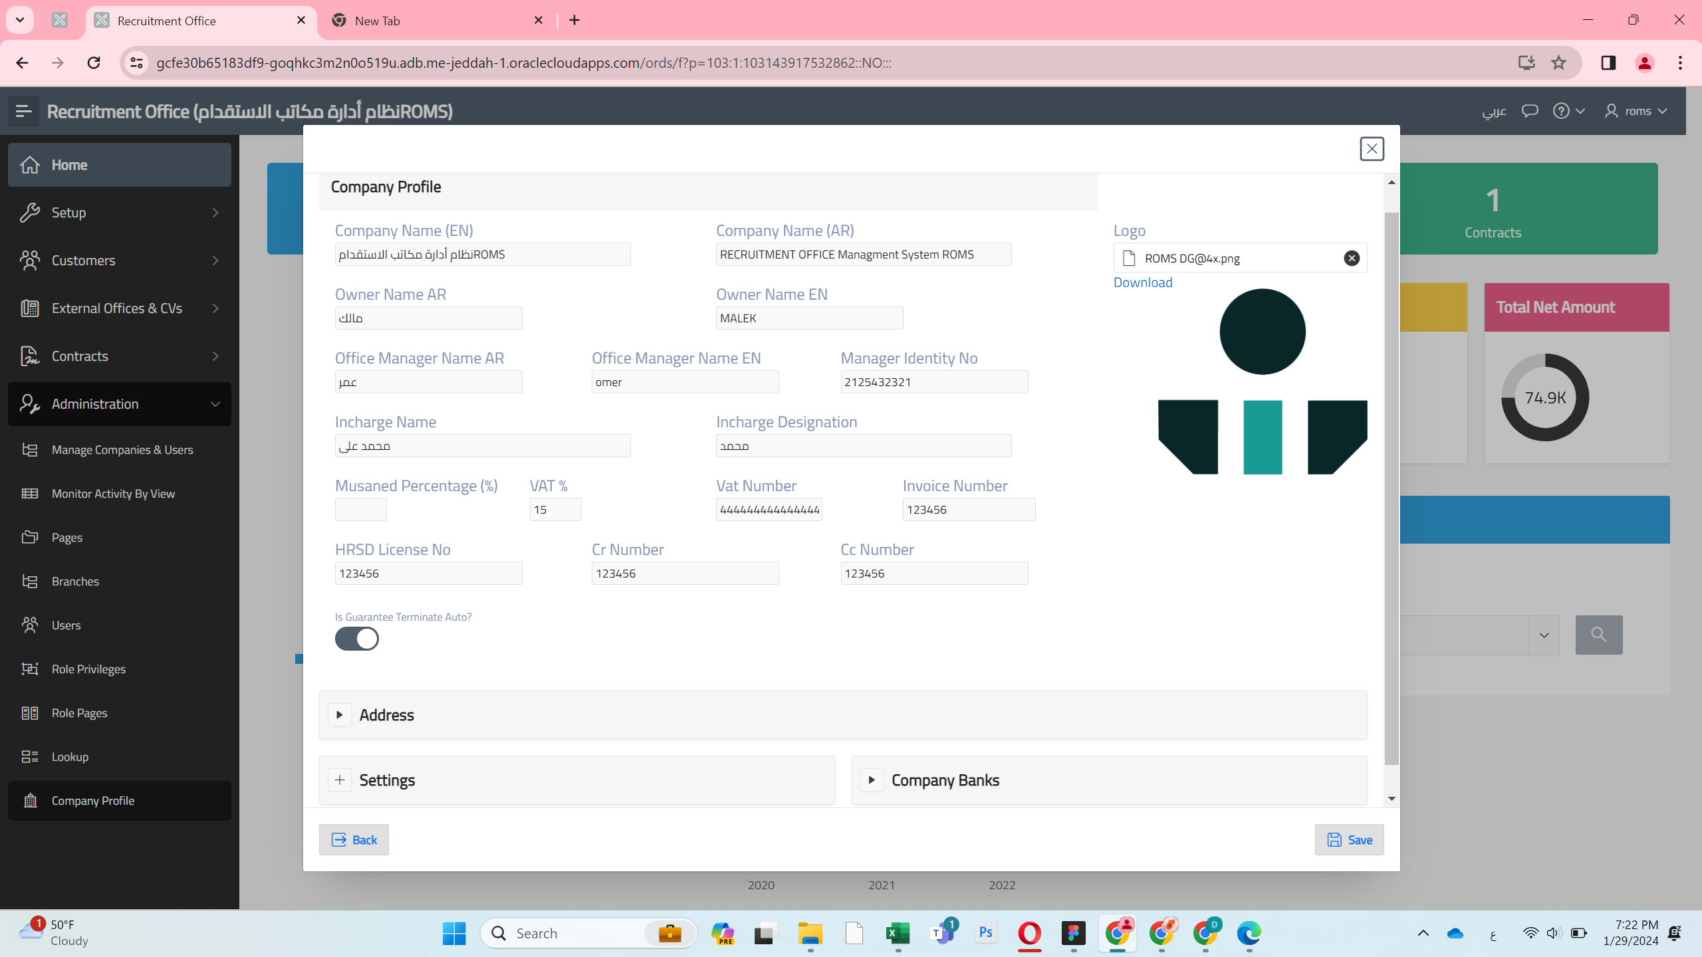The height and width of the screenshot is (957, 1702).
Task: Bookmark this page with the star icon
Action: pyautogui.click(x=1558, y=62)
